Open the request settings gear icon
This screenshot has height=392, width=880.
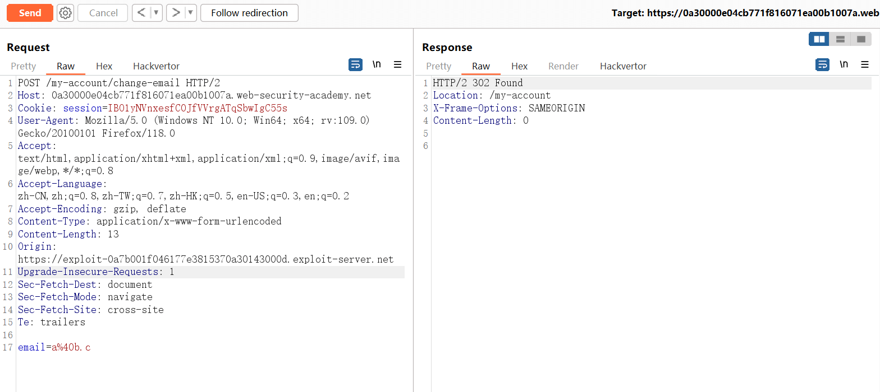pos(66,13)
